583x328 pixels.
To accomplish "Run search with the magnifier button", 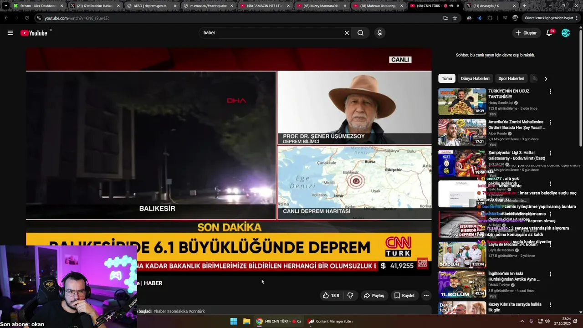I will click(360, 33).
